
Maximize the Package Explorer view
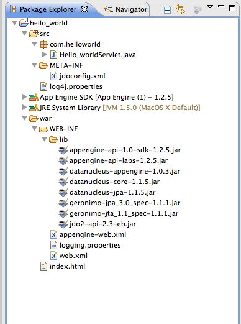(x=232, y=8)
